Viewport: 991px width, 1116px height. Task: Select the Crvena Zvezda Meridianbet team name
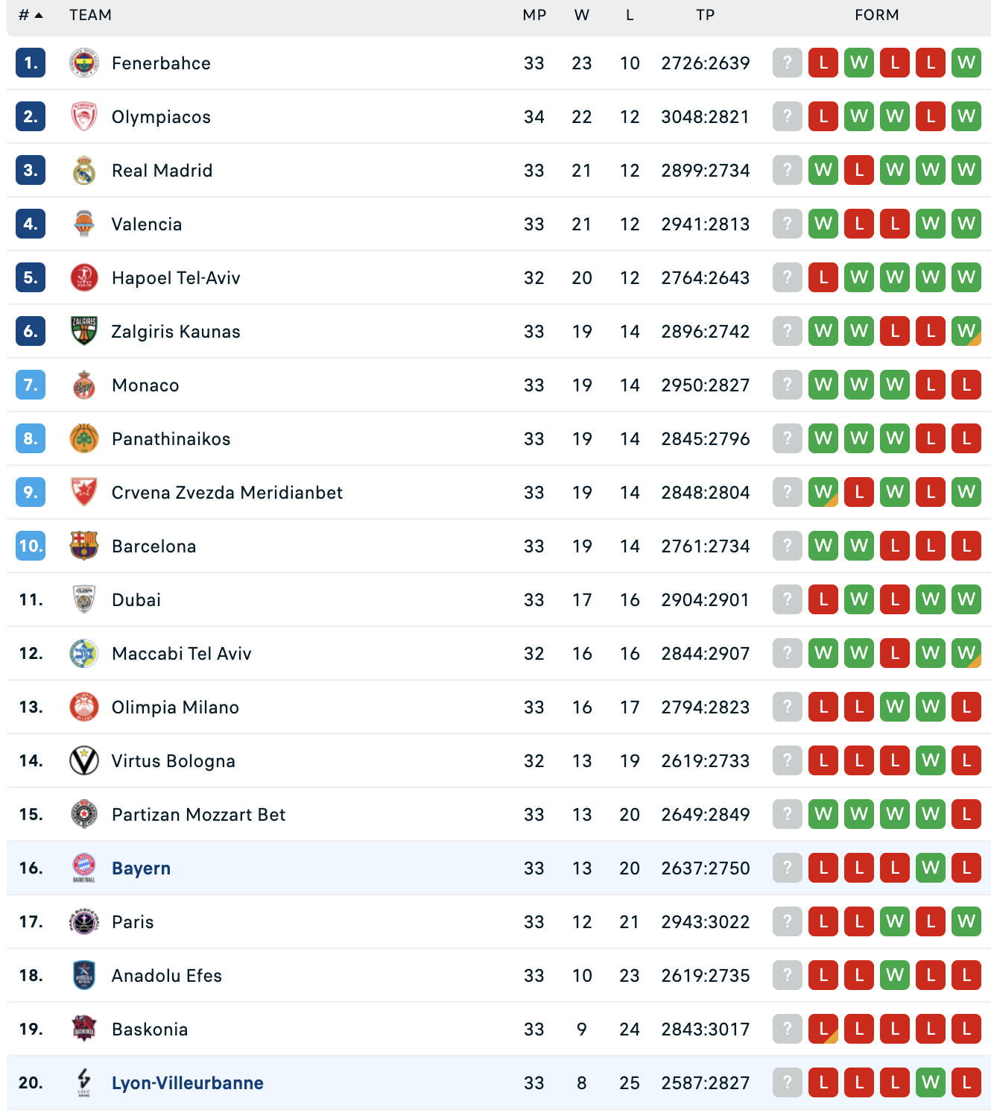click(x=227, y=493)
